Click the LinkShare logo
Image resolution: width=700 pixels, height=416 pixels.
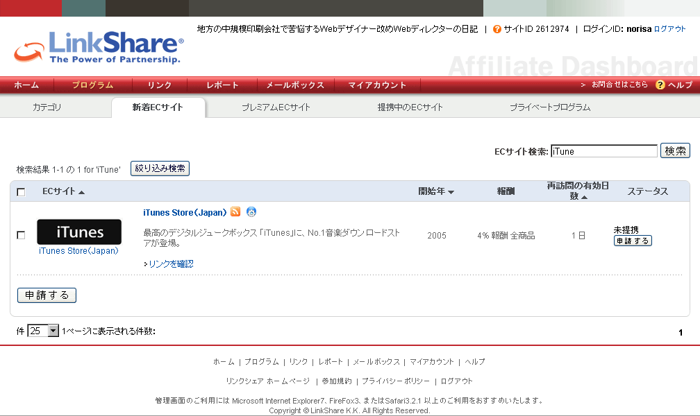pyautogui.click(x=99, y=47)
